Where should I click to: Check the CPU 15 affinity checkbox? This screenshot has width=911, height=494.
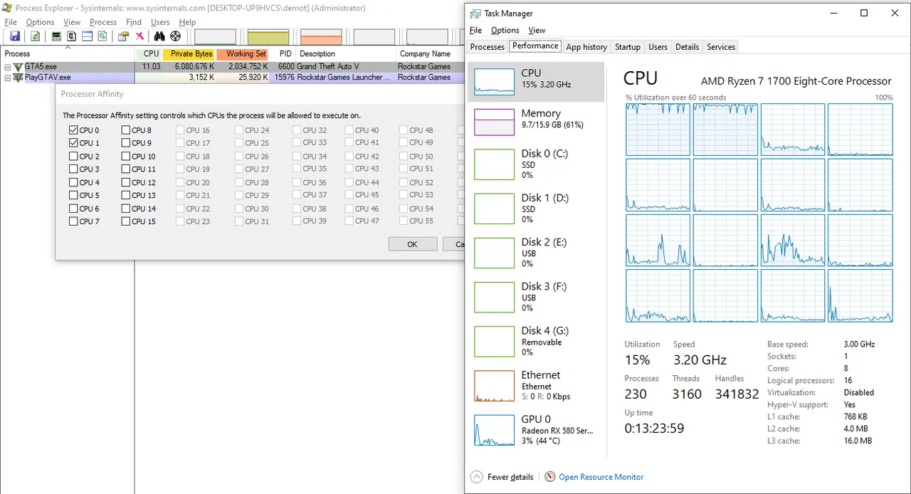(x=125, y=221)
